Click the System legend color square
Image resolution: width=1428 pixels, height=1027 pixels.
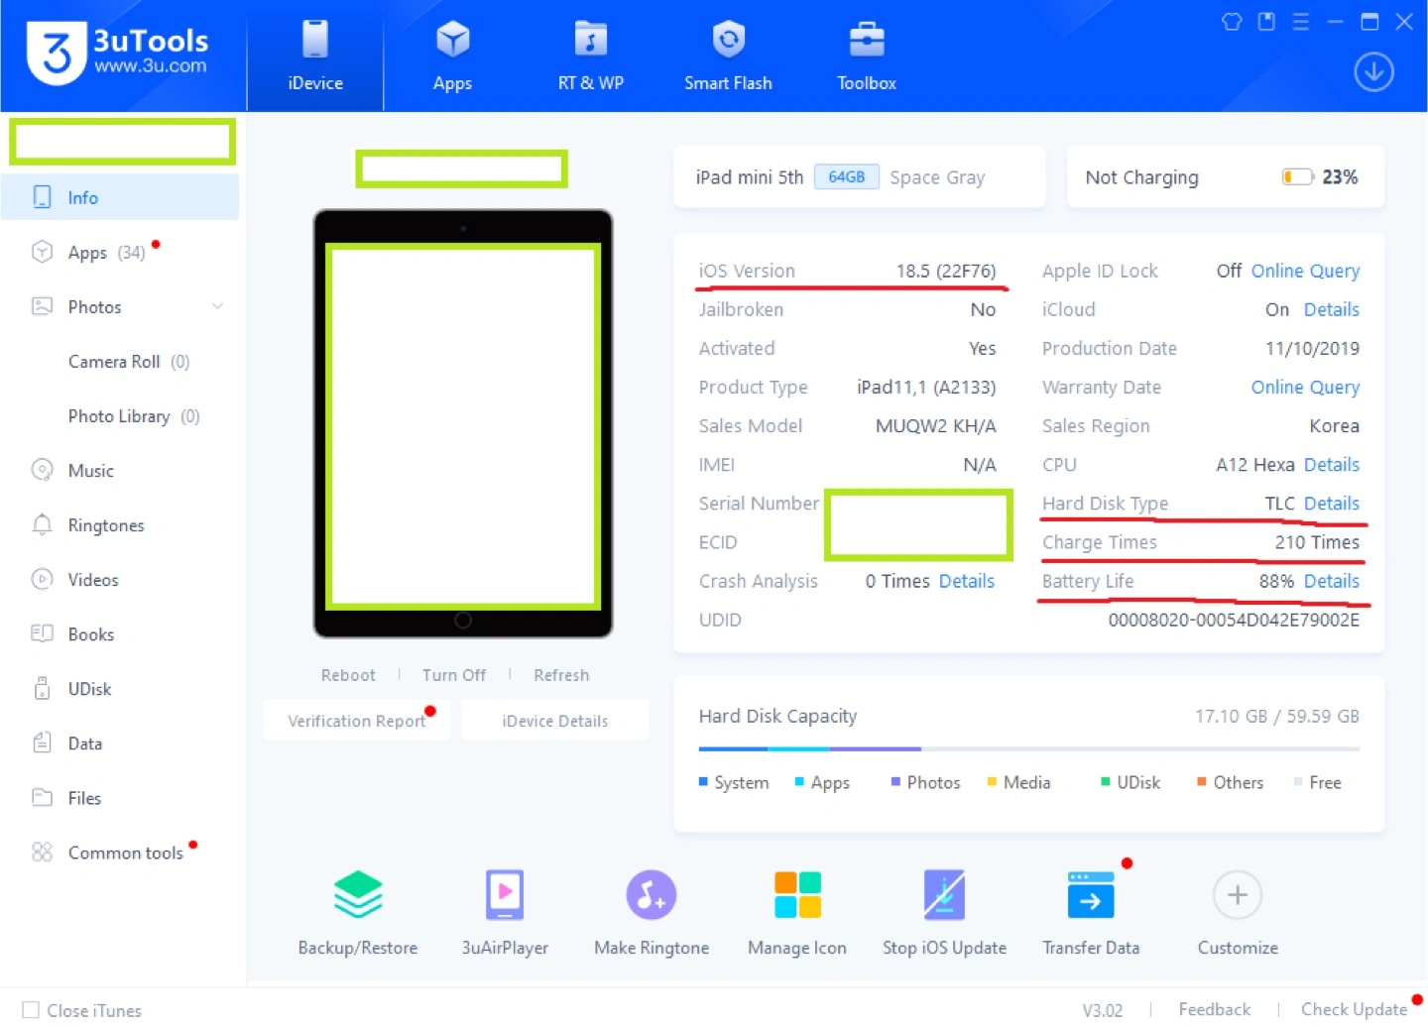[x=703, y=782]
